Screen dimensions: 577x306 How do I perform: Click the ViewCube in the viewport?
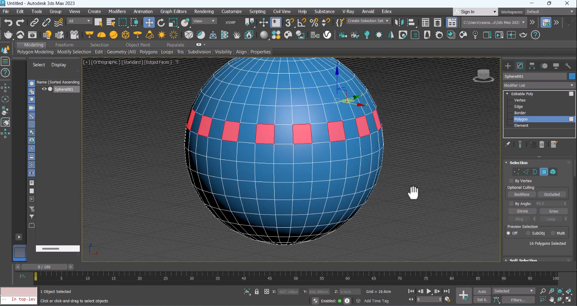coord(483,75)
